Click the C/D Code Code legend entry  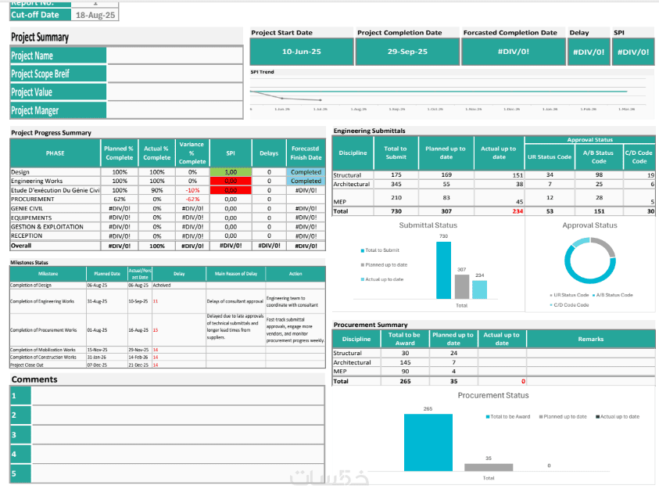(x=569, y=305)
